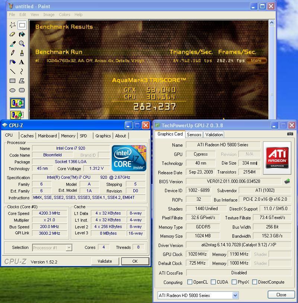Choose the Eraser tool in Paint

(x=13, y=34)
